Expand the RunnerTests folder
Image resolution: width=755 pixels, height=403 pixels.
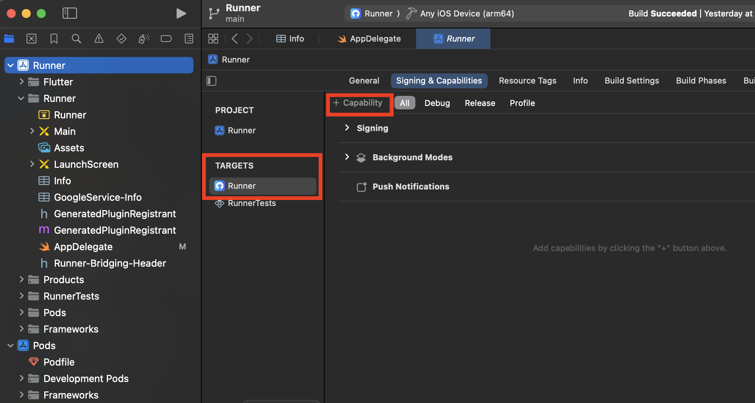pos(21,296)
